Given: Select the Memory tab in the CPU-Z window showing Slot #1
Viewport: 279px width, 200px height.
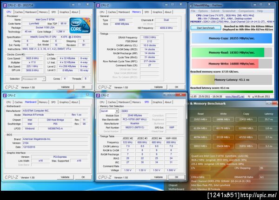Looking at the screenshot, I should [136, 102].
